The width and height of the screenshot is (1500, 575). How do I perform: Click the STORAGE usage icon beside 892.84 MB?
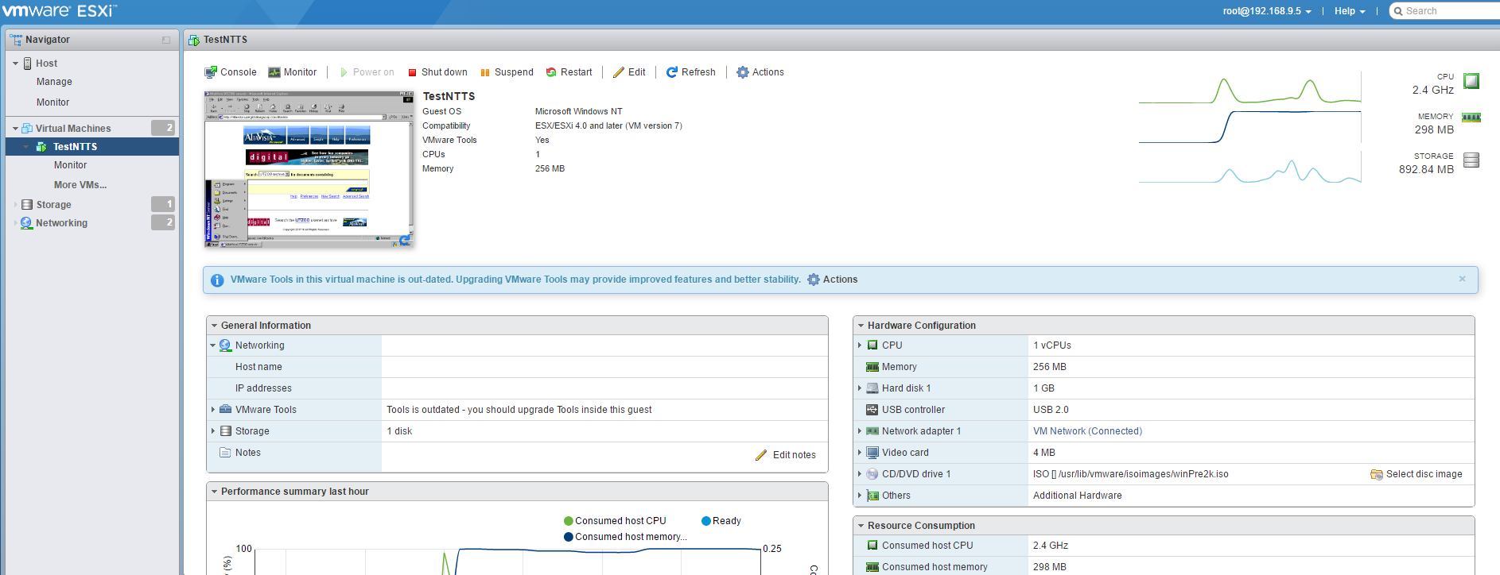[x=1471, y=160]
